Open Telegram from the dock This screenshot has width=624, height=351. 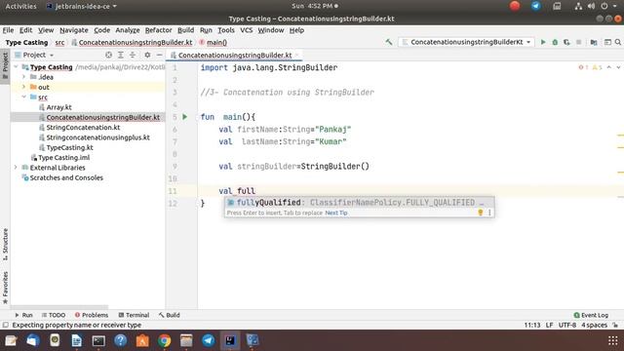pos(208,340)
